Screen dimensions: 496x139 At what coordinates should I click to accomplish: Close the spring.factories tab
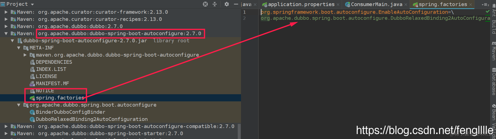(470, 5)
